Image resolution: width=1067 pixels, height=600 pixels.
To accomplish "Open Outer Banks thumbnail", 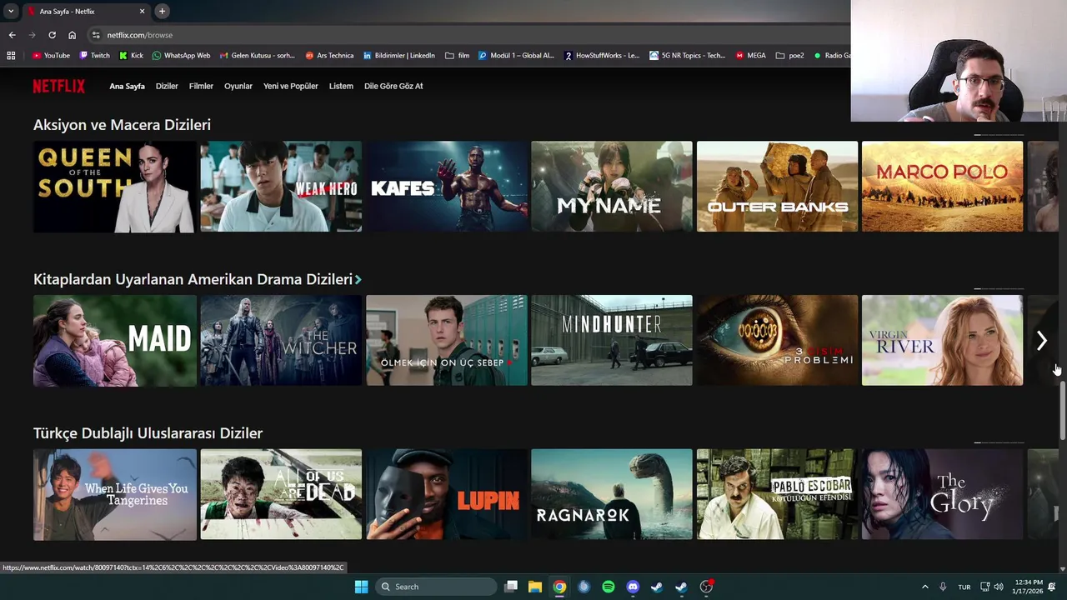I will 777,187.
